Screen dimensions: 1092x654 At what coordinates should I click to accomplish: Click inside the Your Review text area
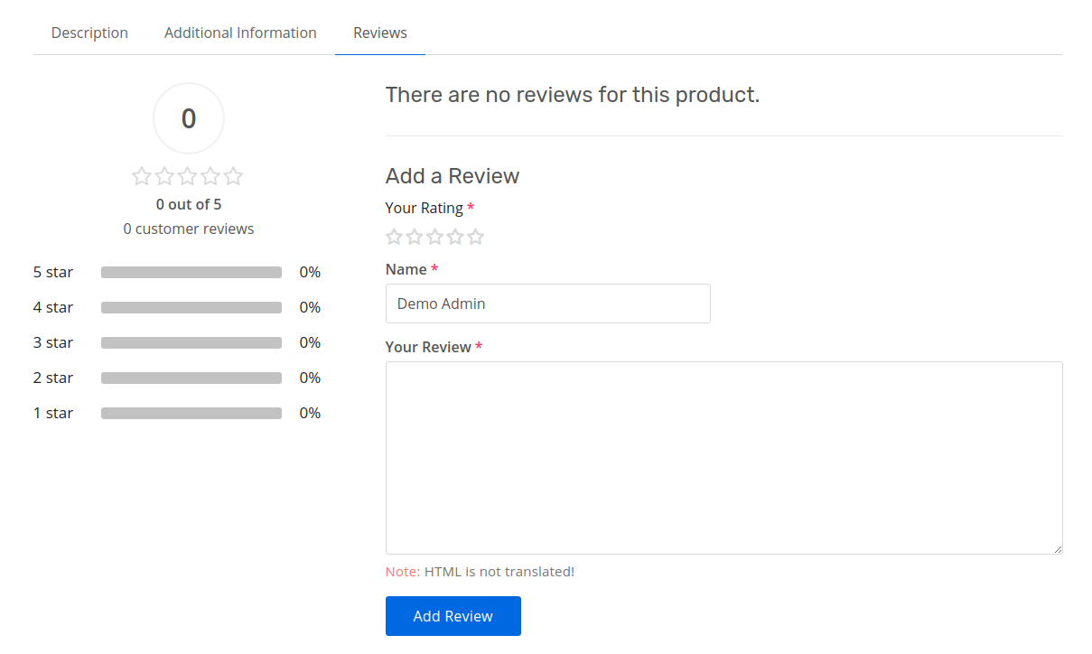click(x=723, y=456)
